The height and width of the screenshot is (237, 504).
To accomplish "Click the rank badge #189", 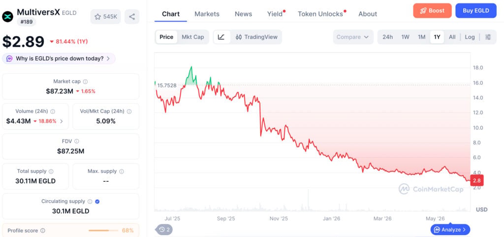I will (27, 22).
